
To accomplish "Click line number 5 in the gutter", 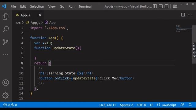I will click(x=22, y=48).
